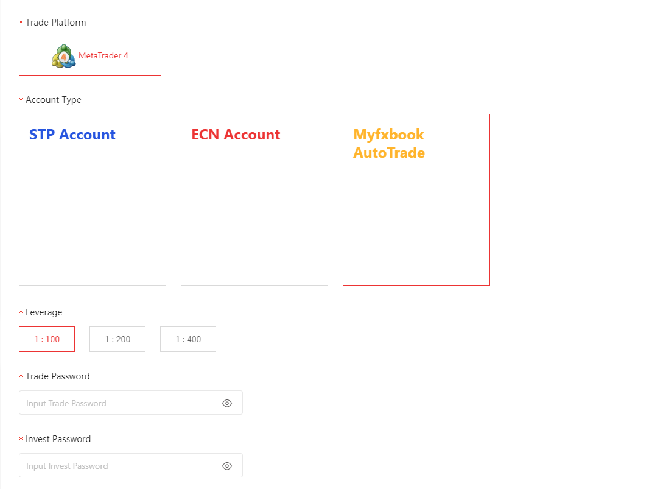Click the Invest Password field label
The width and height of the screenshot is (666, 489).
coord(58,439)
